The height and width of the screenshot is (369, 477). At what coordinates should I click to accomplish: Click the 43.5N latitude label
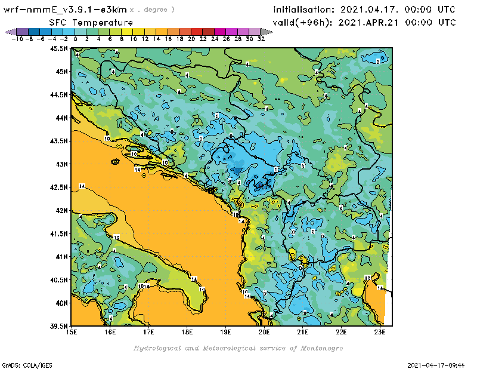coord(58,141)
